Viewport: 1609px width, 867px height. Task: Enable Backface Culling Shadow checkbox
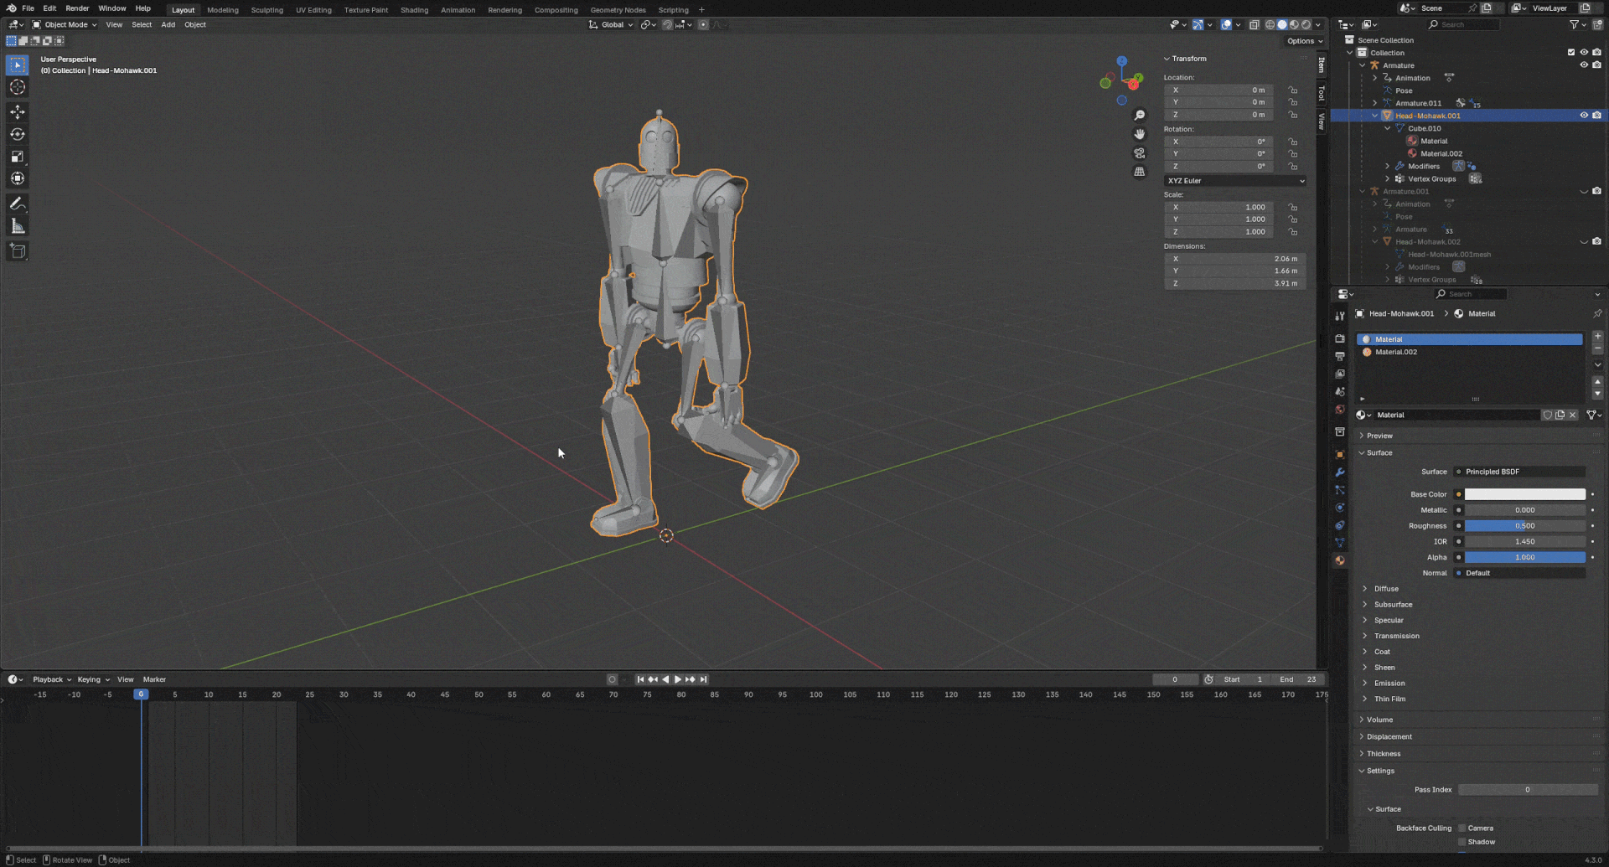click(x=1462, y=842)
